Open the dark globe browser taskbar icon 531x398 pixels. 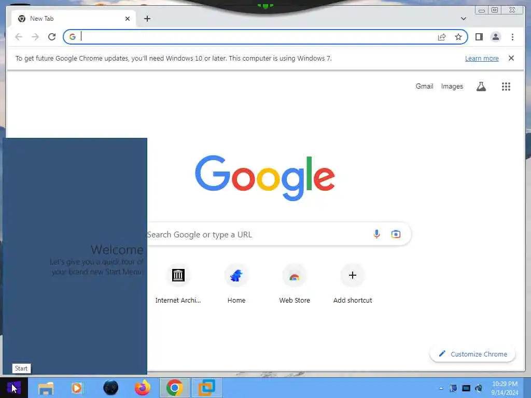[111, 388]
